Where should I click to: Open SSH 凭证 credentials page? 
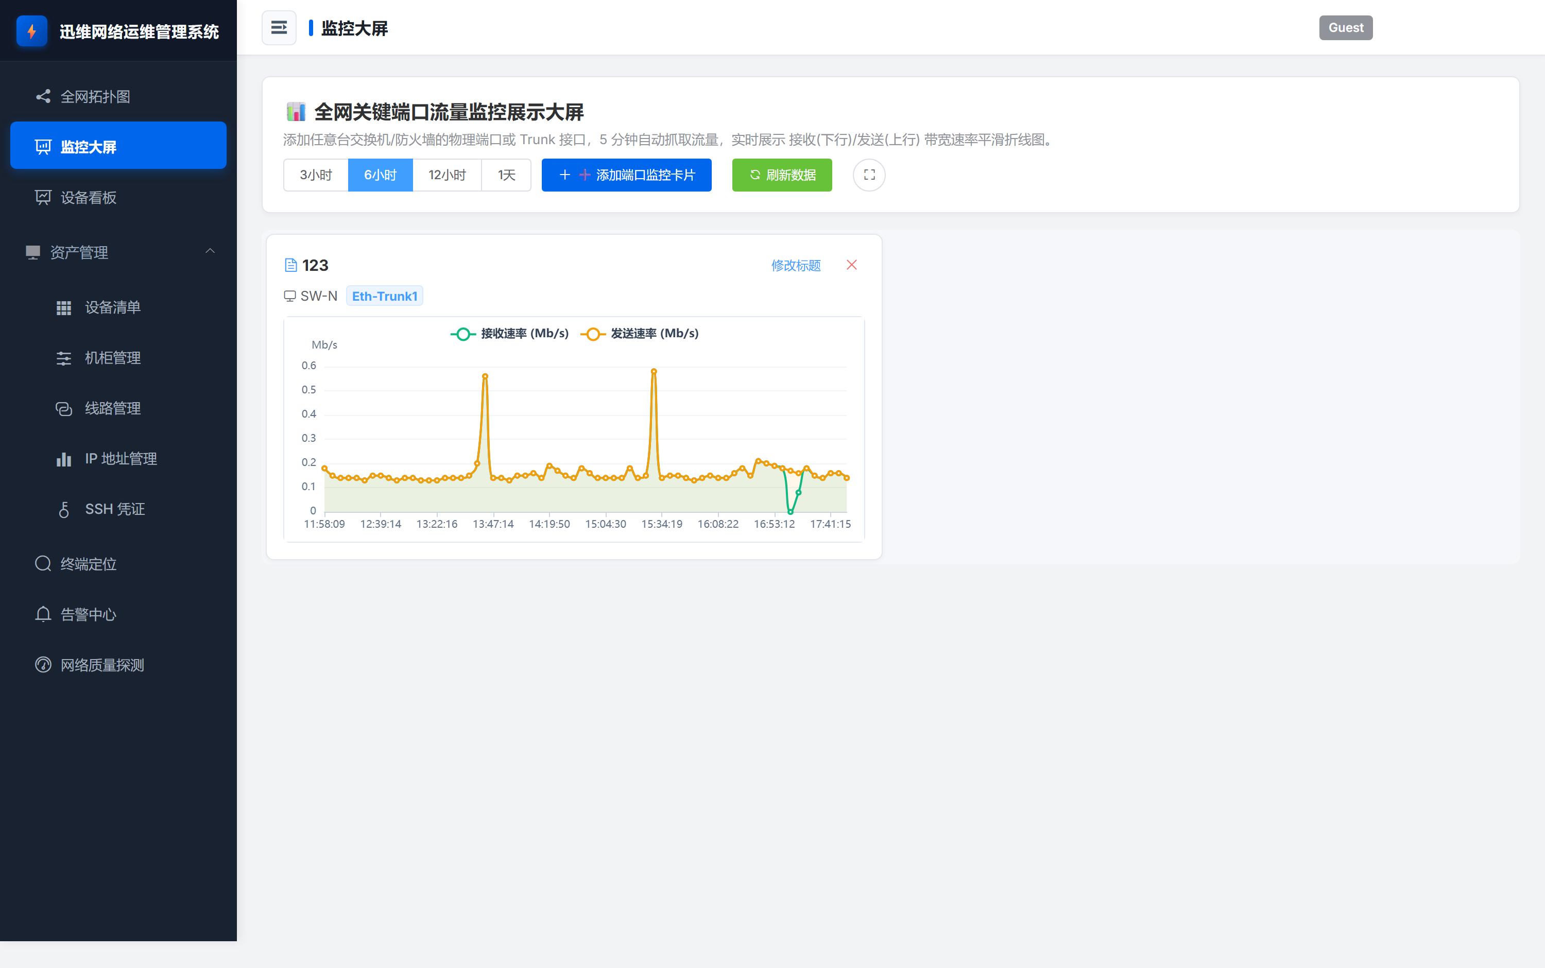click(x=118, y=509)
